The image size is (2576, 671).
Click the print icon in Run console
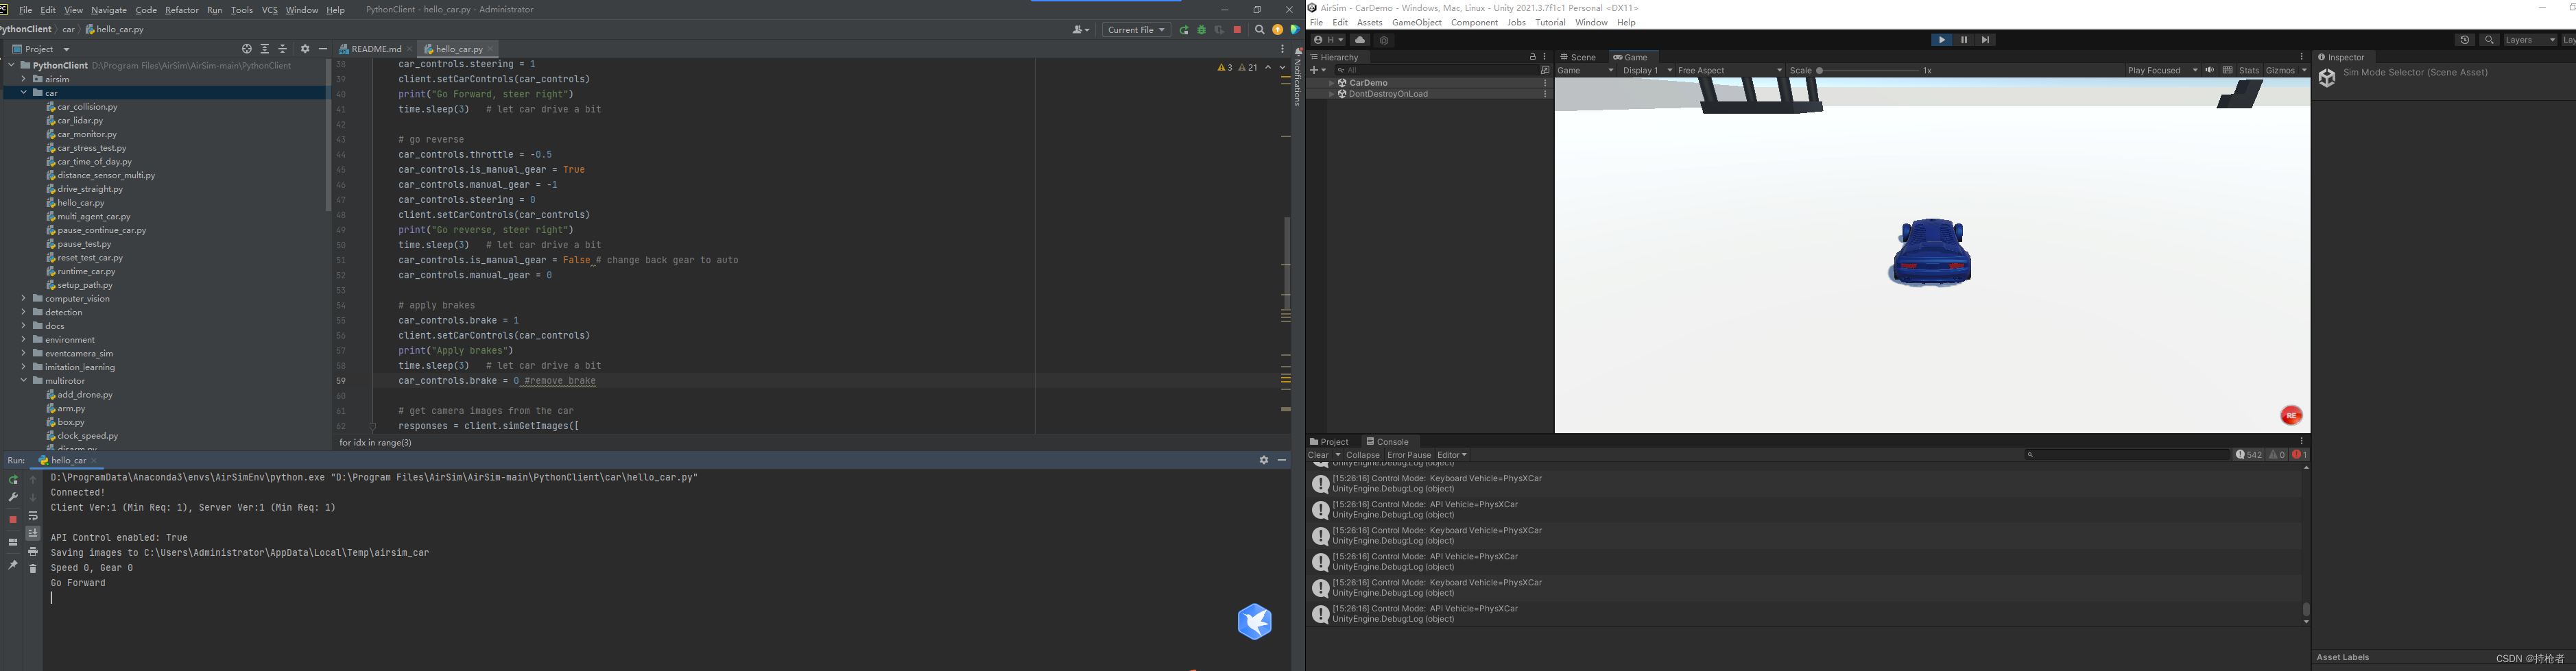(x=33, y=551)
